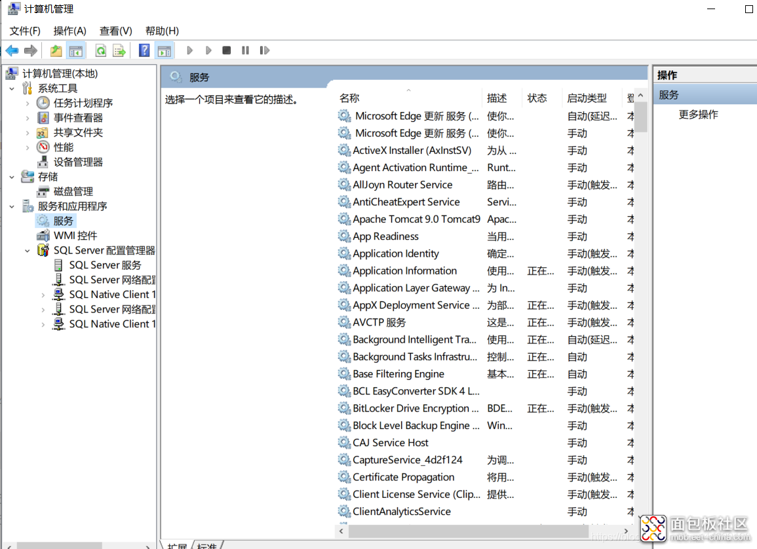The width and height of the screenshot is (757, 549).
Task: Open the 帮助(H) menu
Action: [162, 31]
